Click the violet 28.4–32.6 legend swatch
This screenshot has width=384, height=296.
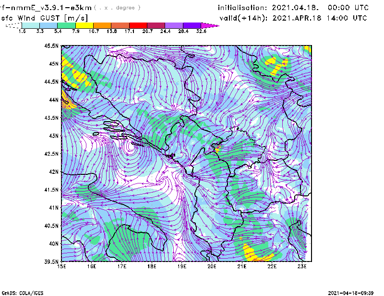point(192,25)
